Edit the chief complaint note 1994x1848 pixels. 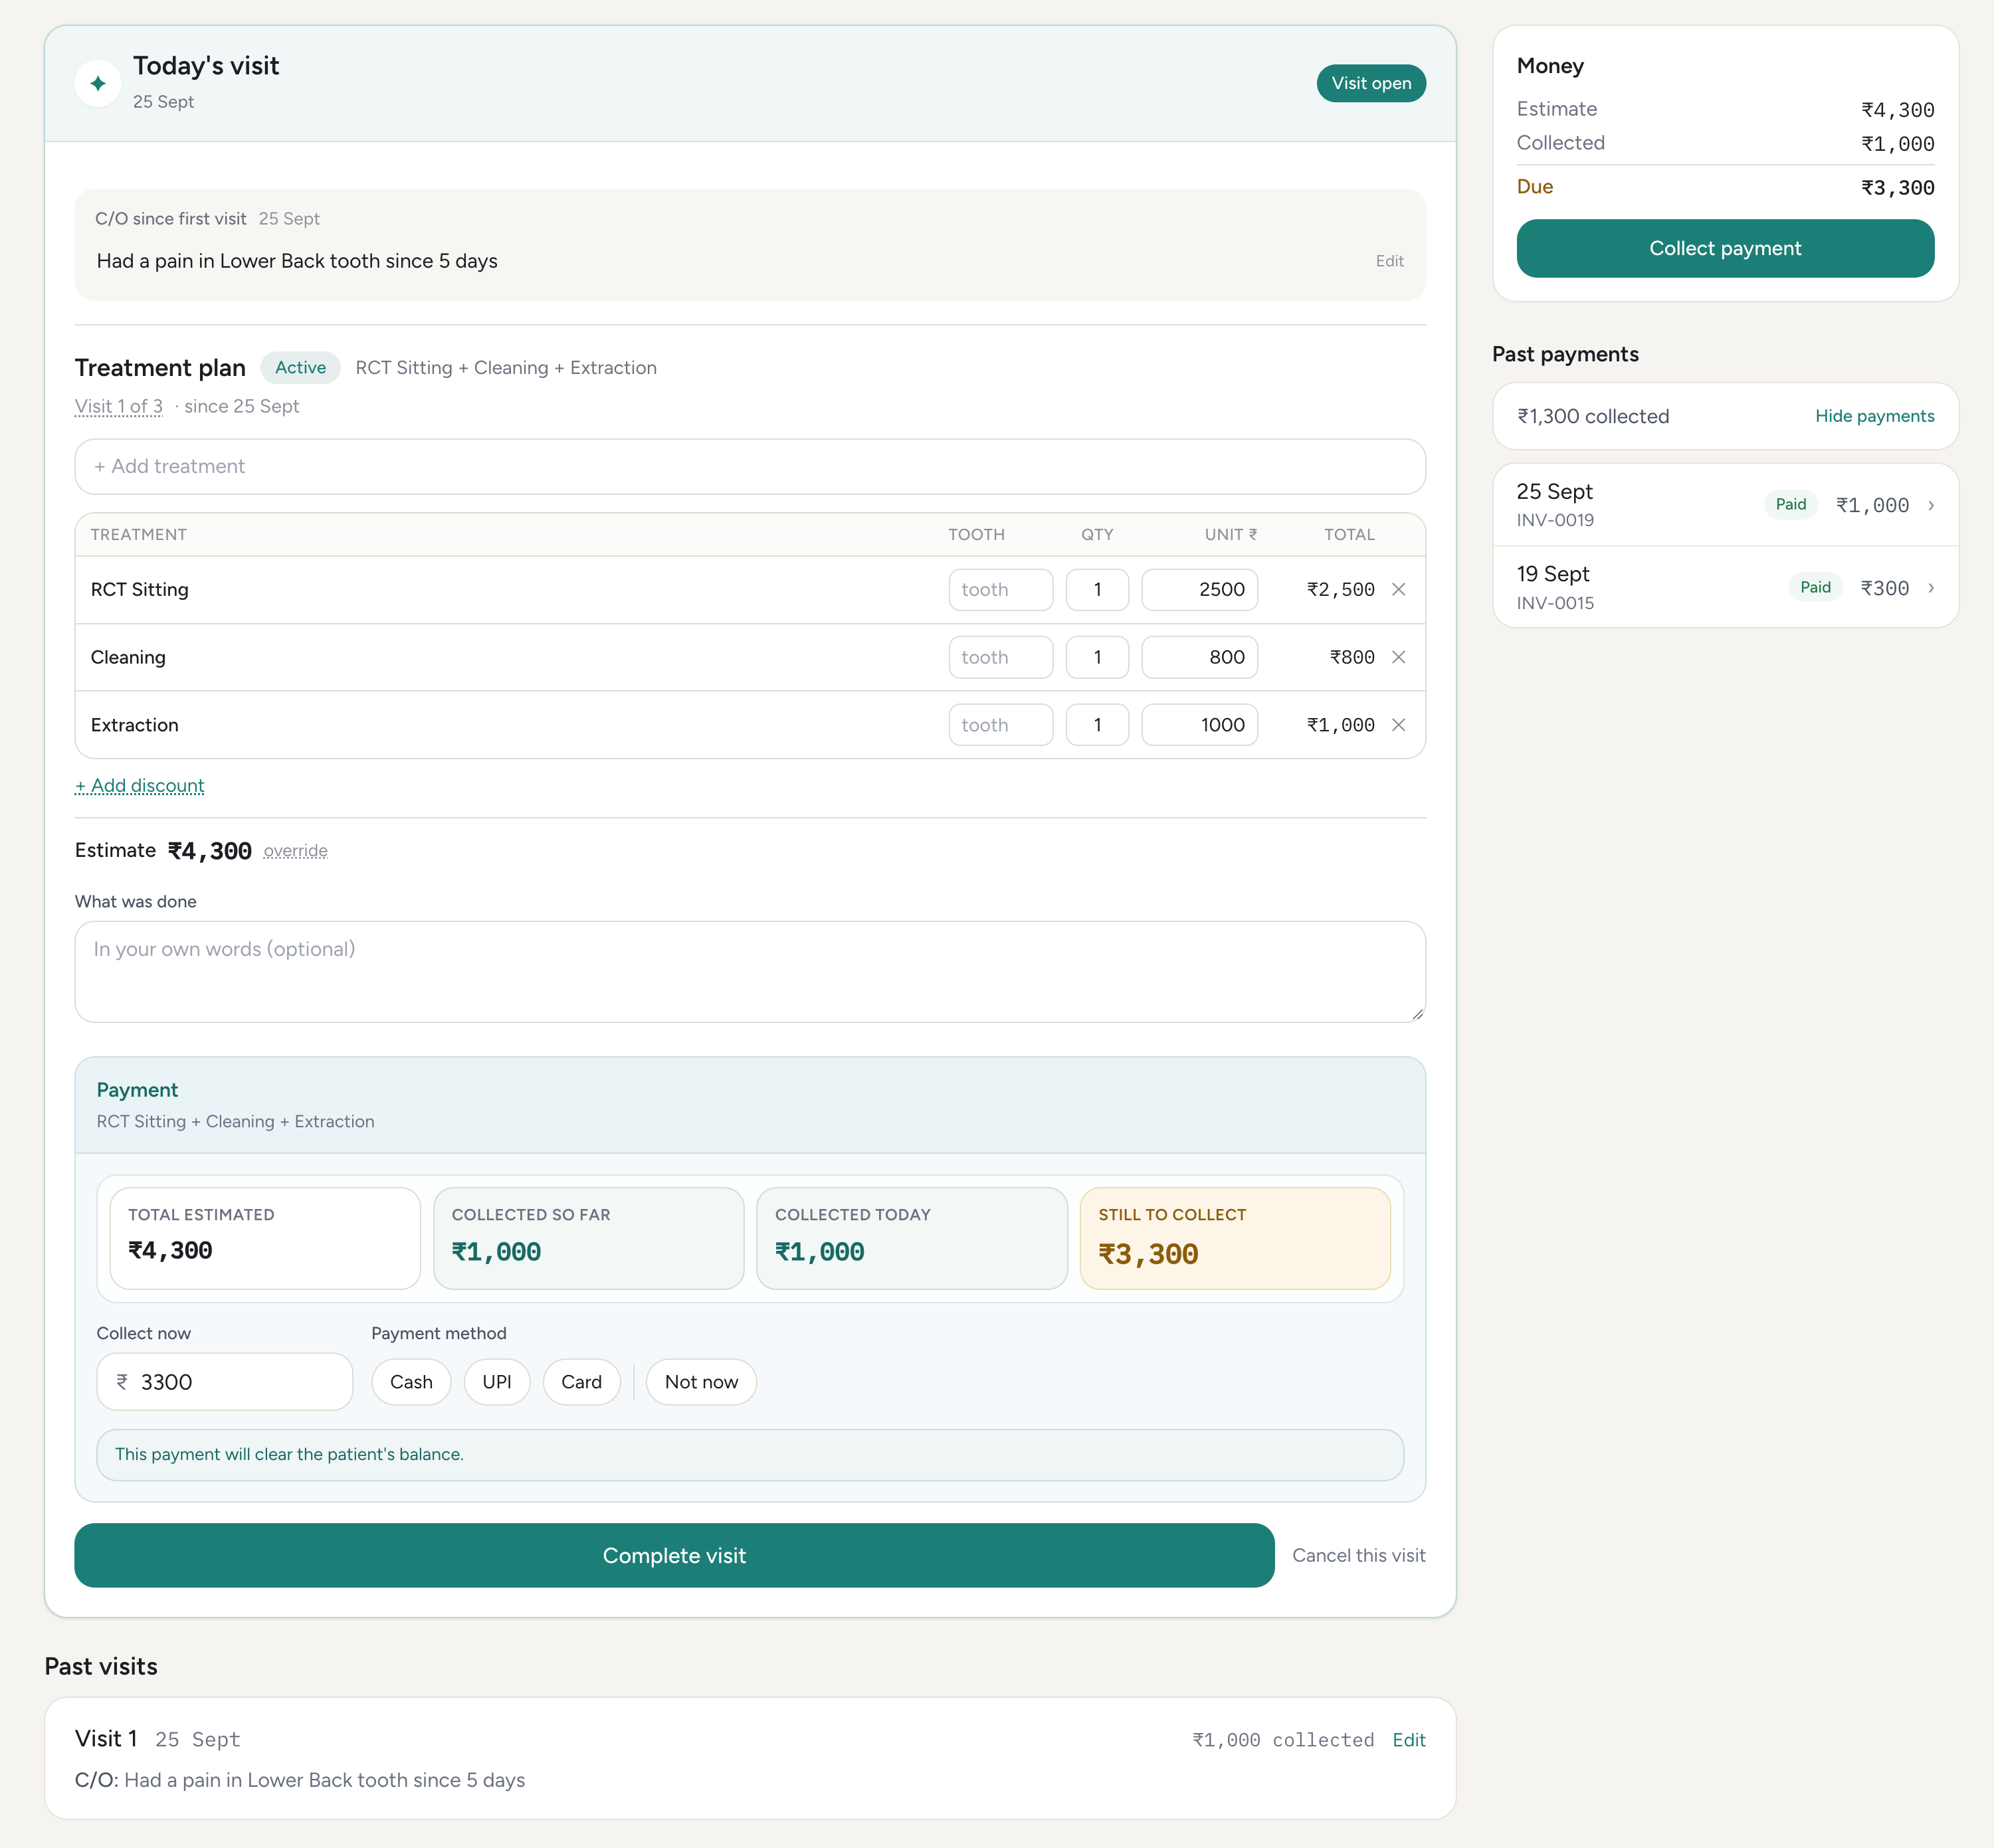click(x=1389, y=261)
